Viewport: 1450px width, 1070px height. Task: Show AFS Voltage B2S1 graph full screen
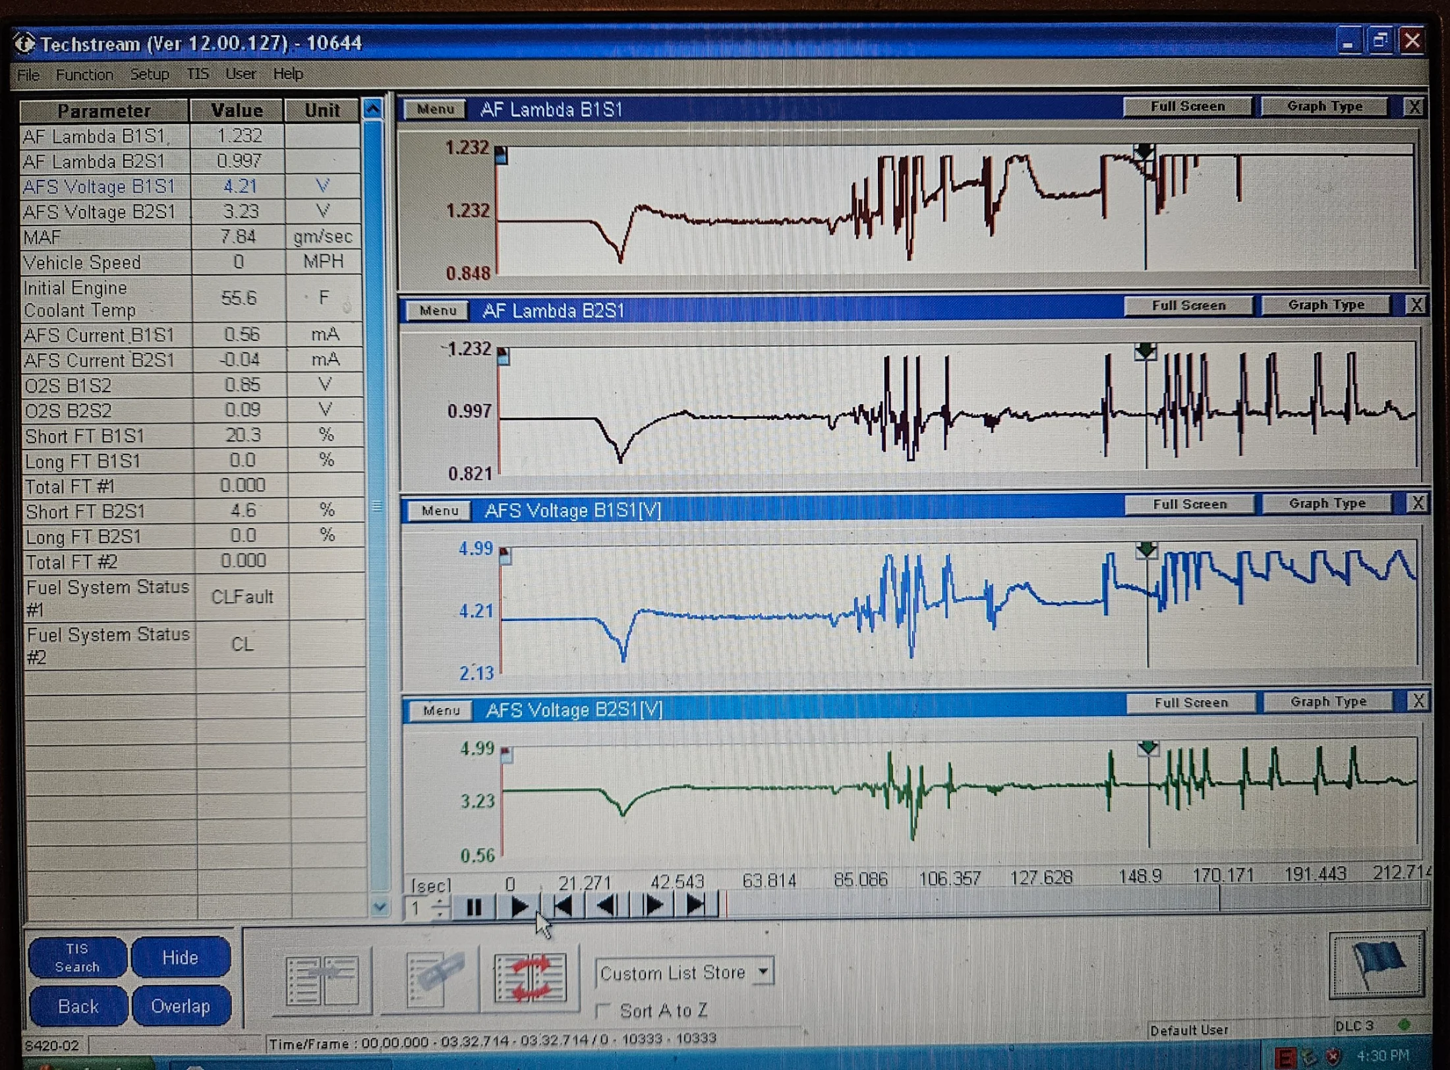[x=1191, y=703]
